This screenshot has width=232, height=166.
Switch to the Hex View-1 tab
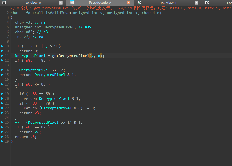[168, 3]
